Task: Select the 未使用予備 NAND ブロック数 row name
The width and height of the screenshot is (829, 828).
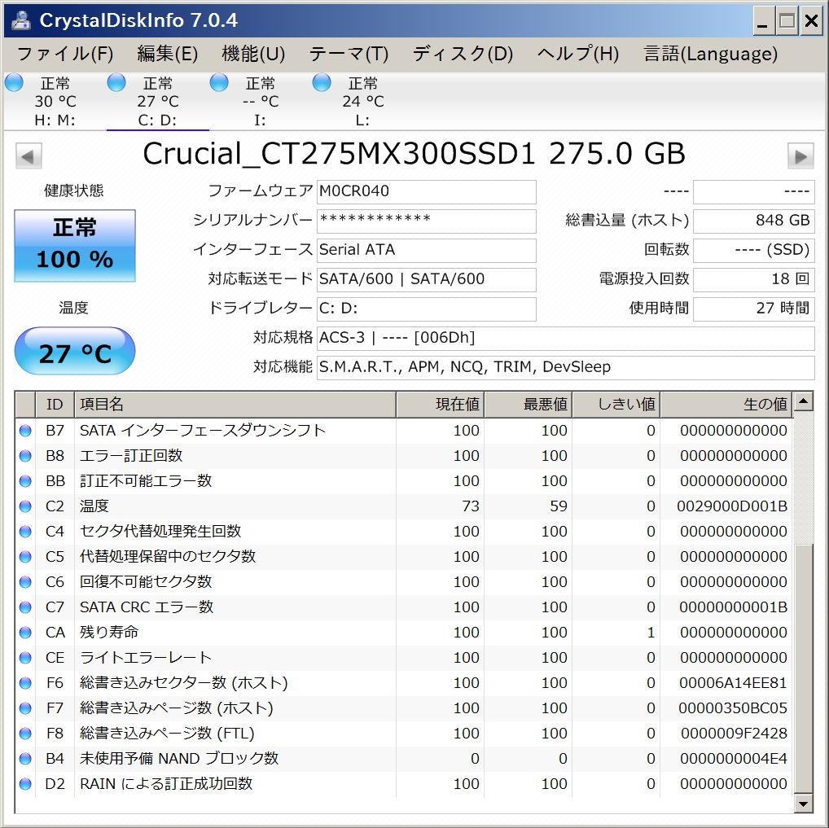Action: (179, 759)
